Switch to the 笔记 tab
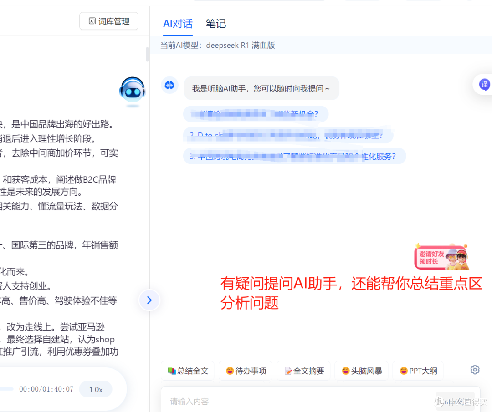Image resolution: width=492 pixels, height=412 pixels. click(215, 24)
